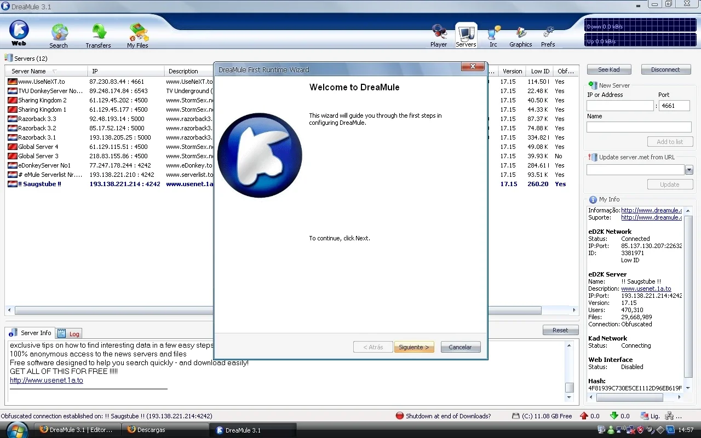Screen dimensions: 701x438
Task: Open the My Files toolbar icon
Action: click(138, 36)
